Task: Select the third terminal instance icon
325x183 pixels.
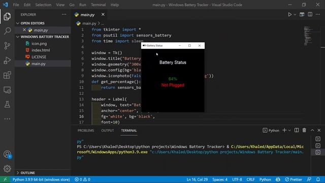Action: (318, 152)
